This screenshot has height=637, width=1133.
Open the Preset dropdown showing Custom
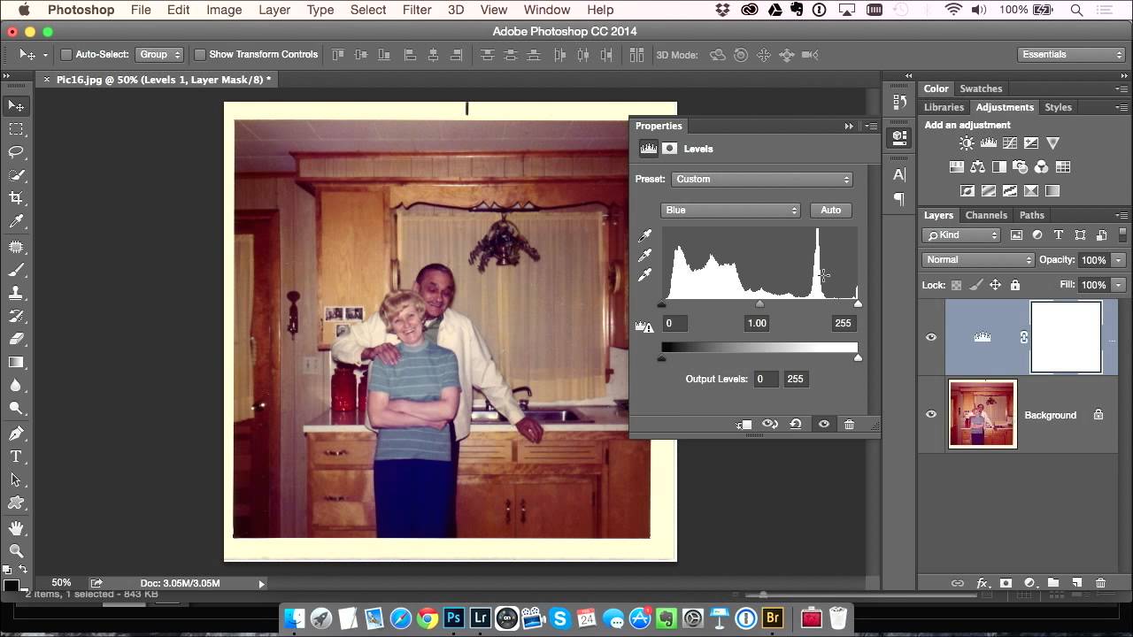[761, 180]
